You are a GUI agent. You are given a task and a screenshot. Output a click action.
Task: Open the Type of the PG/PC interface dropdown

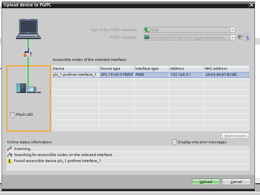pos(232,30)
